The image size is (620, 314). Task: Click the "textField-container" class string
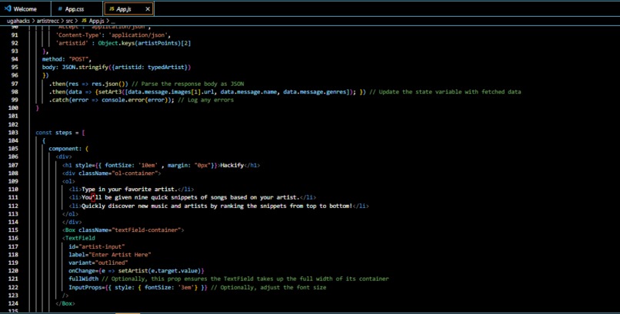tap(146, 230)
